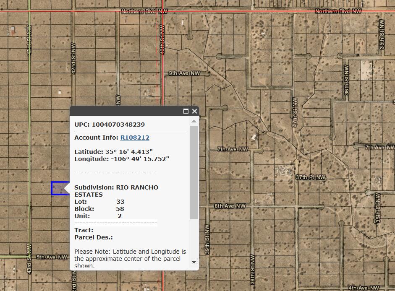Maximize the parcel info popup
Image resolution: width=395 pixels, height=291 pixels.
tap(186, 111)
